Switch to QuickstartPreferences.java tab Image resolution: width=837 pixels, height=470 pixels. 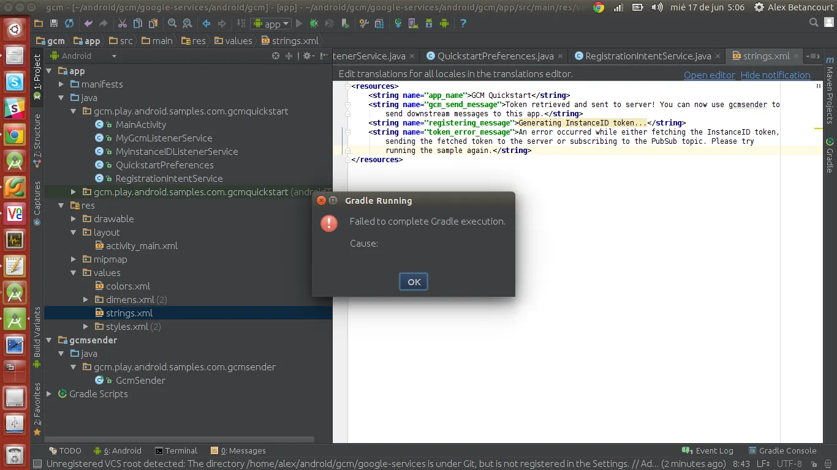[x=495, y=56]
